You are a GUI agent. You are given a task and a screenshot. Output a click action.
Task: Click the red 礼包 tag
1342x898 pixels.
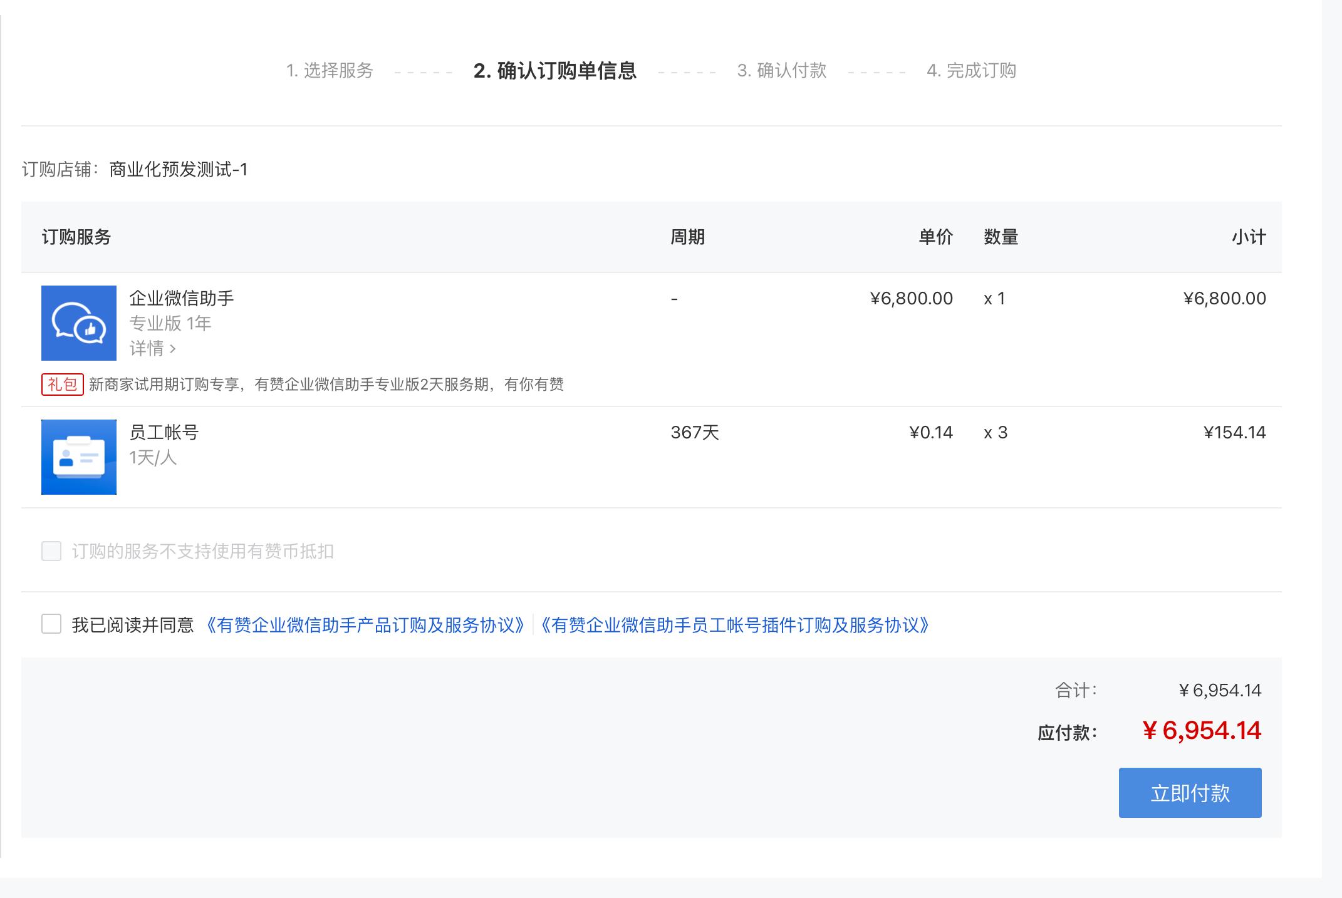tap(63, 384)
